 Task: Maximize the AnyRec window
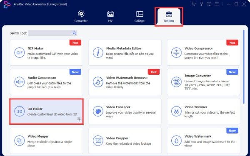(x=236, y=4)
